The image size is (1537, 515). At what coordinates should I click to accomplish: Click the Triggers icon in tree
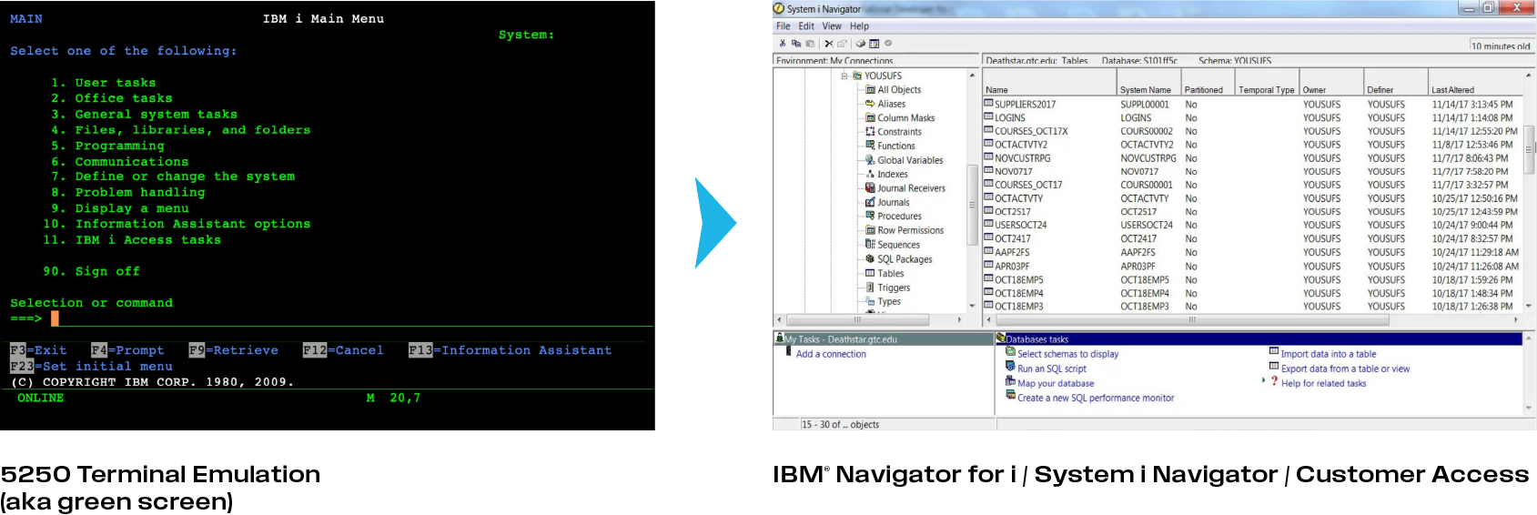coord(870,288)
